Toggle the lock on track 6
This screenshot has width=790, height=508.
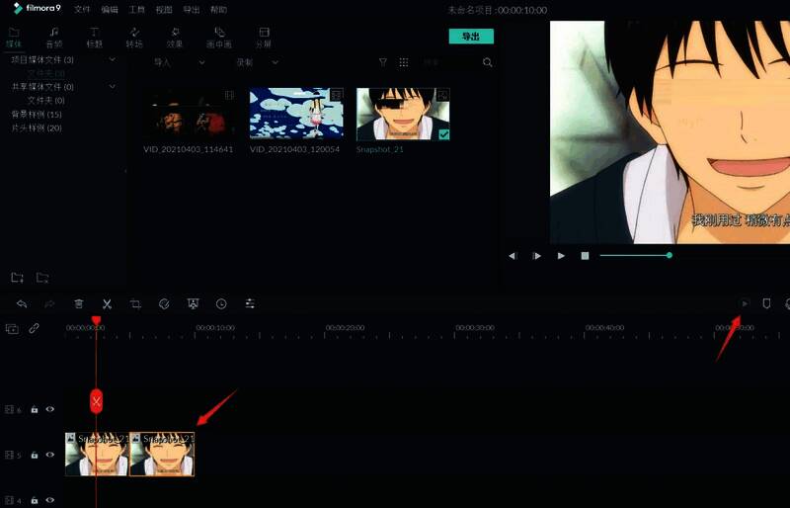coord(35,409)
